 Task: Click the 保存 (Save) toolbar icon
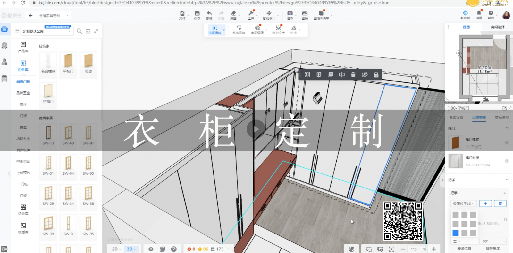[197, 14]
